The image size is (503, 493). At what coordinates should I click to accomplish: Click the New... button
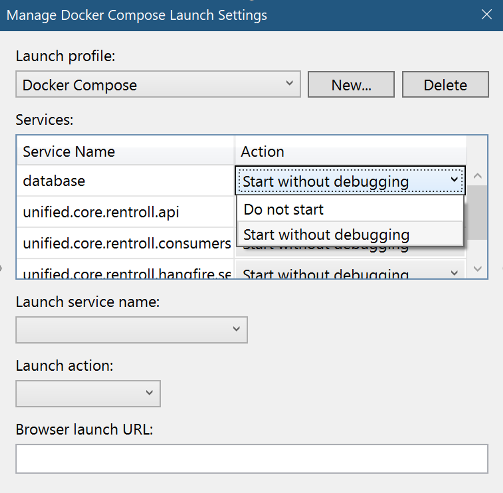coord(351,84)
